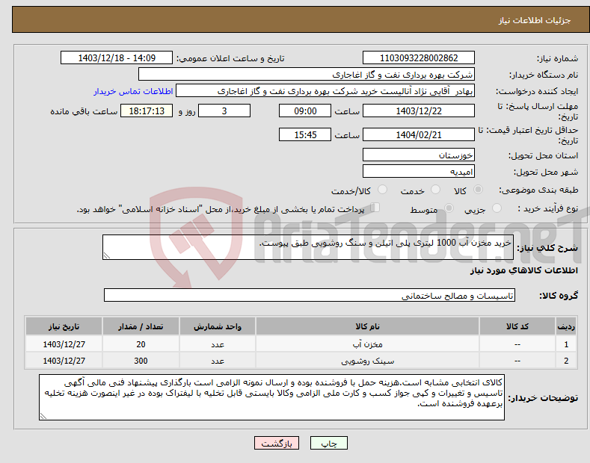Select the متوسط purchase type radio
Screen dimensions: 590x463
[449, 208]
